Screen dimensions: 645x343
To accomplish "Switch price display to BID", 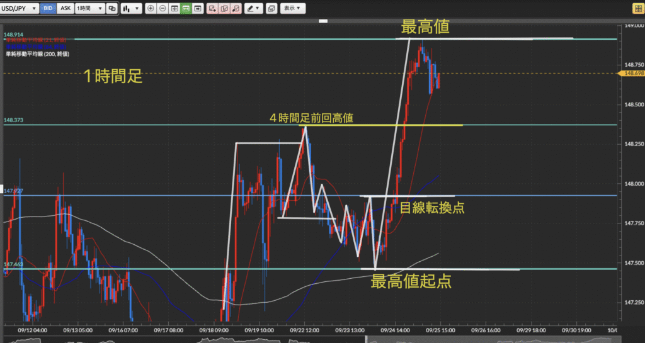I will 48,9.
